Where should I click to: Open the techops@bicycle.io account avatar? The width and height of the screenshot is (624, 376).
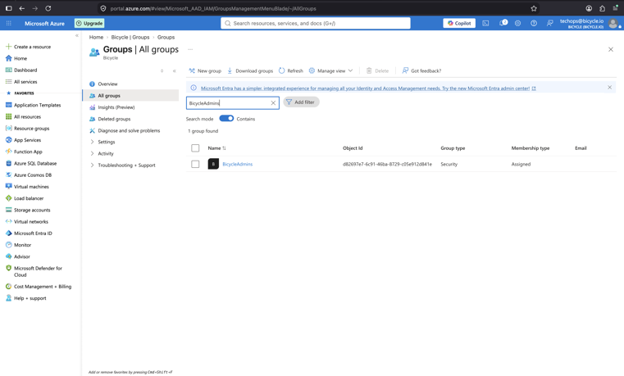click(613, 24)
